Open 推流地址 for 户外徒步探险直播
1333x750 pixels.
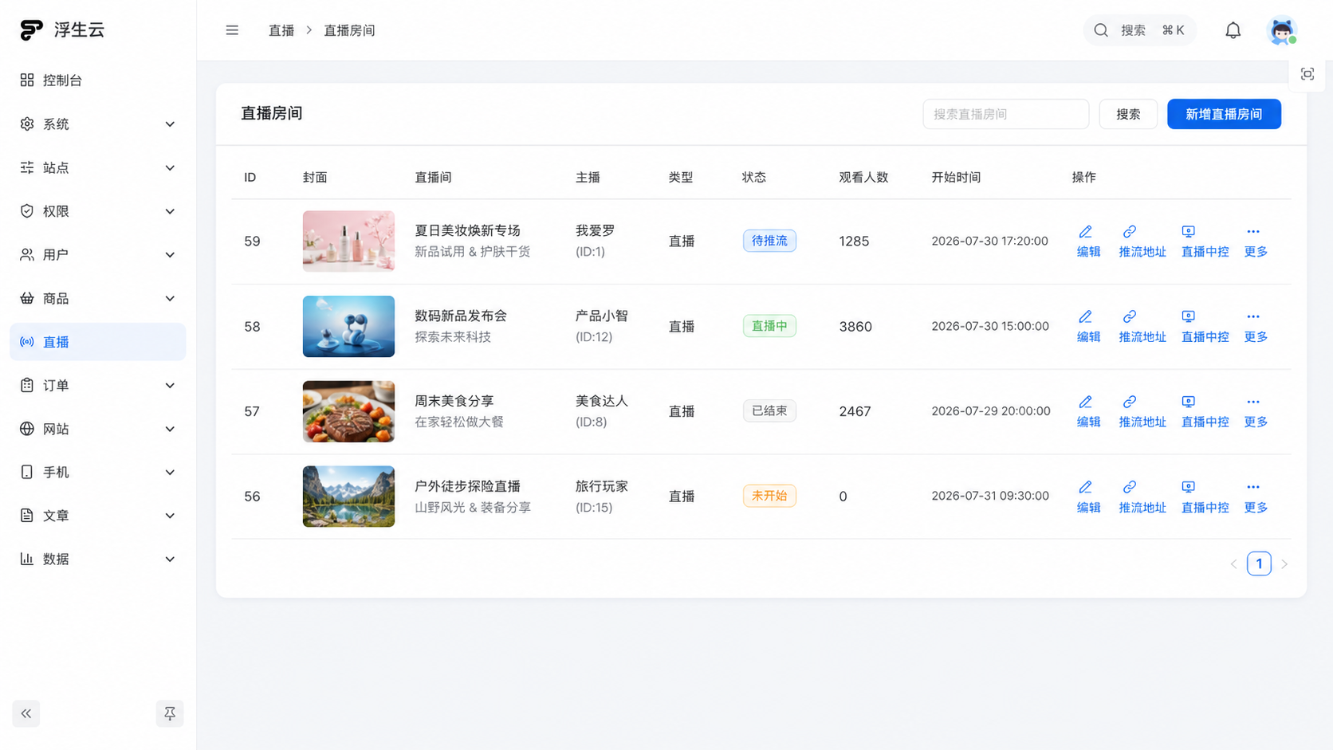(x=1142, y=497)
